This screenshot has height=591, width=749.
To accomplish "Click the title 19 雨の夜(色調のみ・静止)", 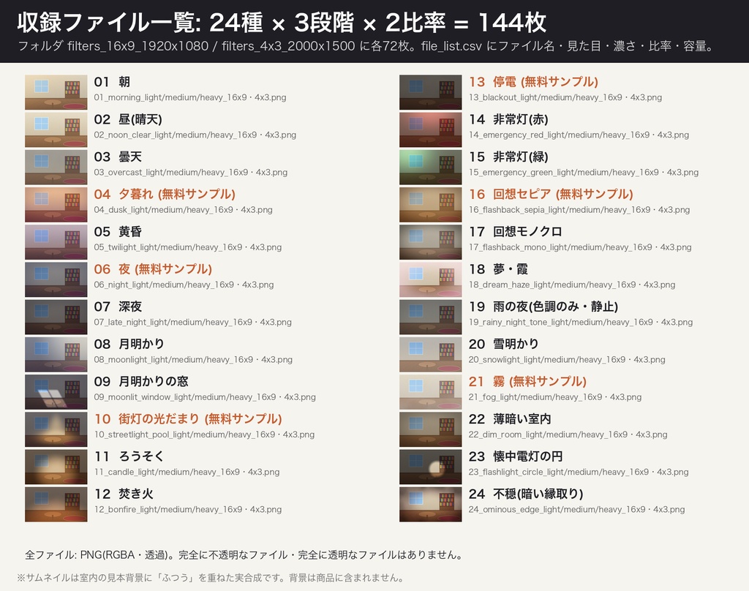I will click(543, 306).
